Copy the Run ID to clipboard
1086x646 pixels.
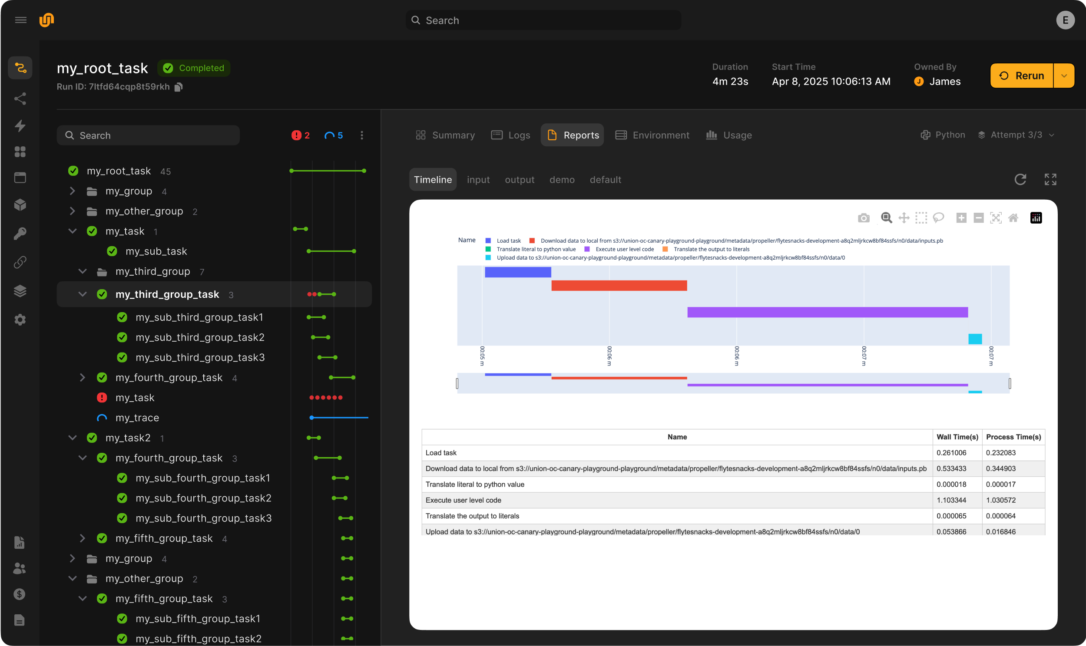(179, 87)
